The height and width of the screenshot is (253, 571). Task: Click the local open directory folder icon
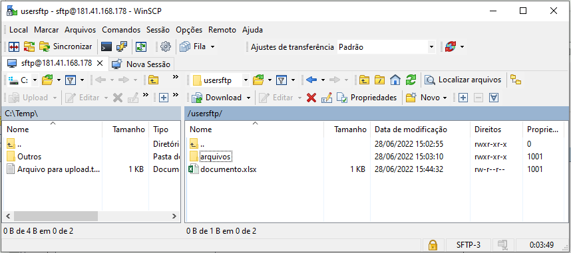(47, 80)
